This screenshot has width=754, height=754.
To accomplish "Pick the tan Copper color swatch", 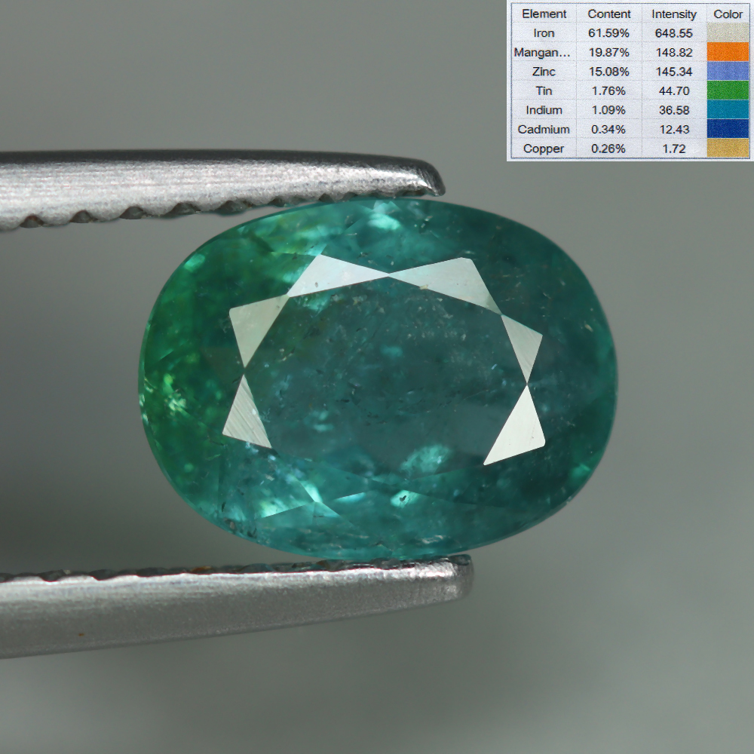I will pos(728,149).
